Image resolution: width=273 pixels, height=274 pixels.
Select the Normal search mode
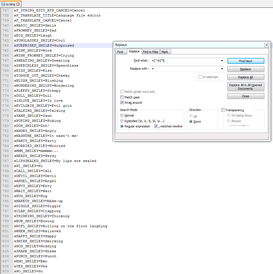122,115
